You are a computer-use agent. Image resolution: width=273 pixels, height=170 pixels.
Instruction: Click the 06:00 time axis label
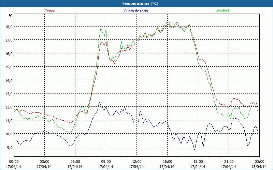(75, 162)
